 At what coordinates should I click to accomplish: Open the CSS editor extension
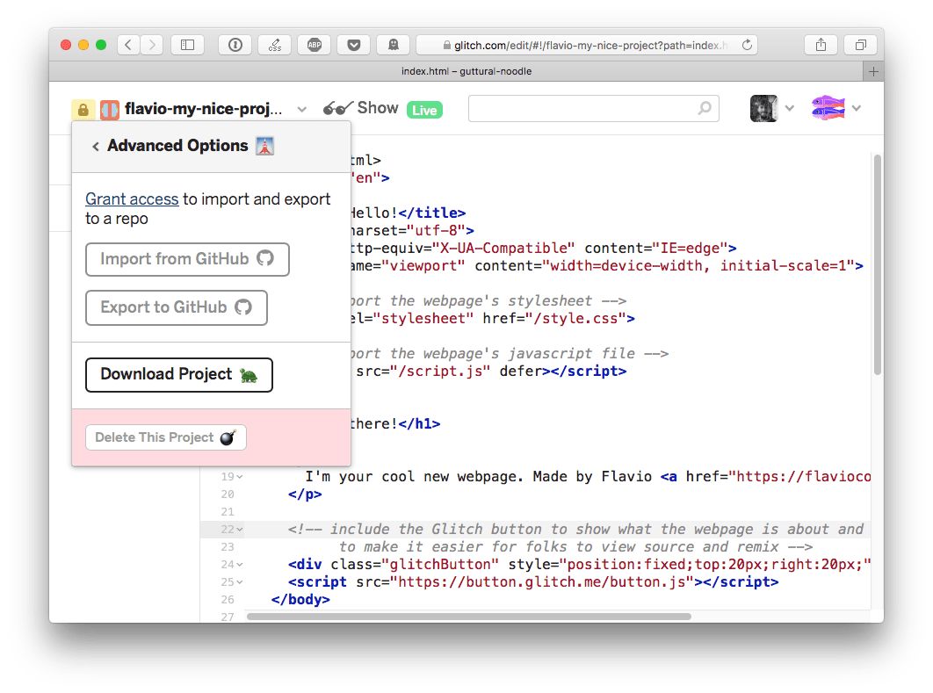274,45
